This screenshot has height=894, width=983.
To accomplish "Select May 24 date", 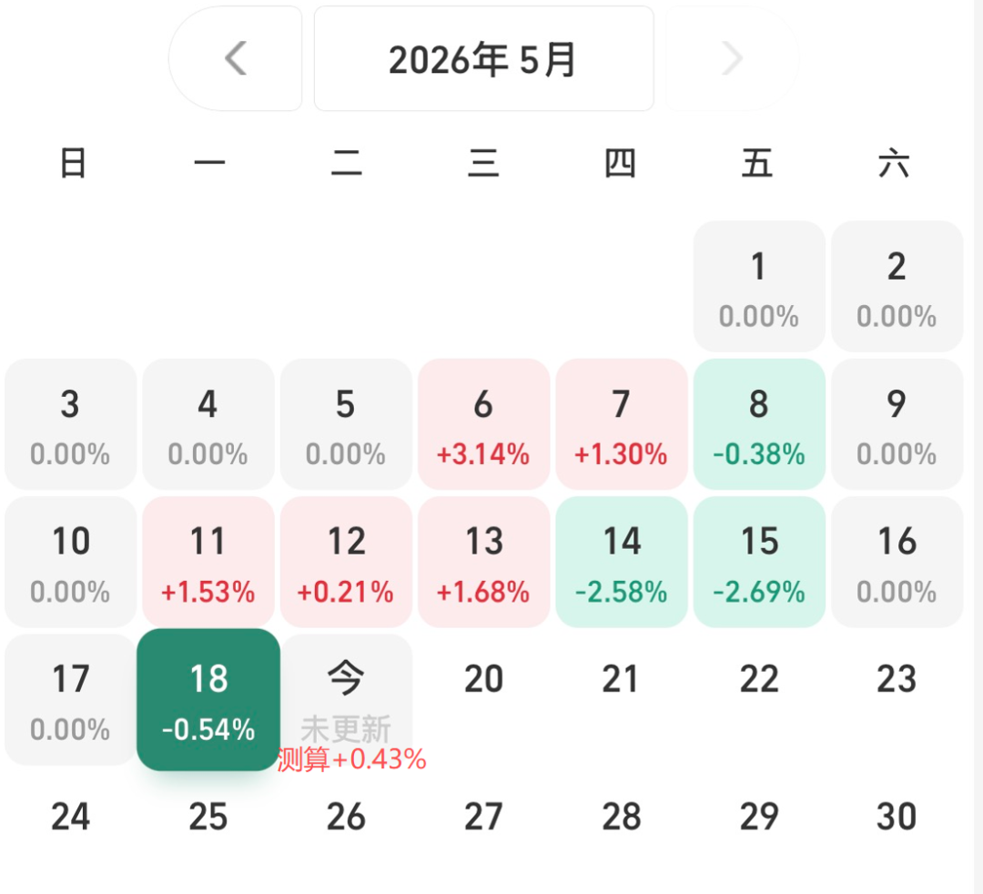I will point(70,817).
